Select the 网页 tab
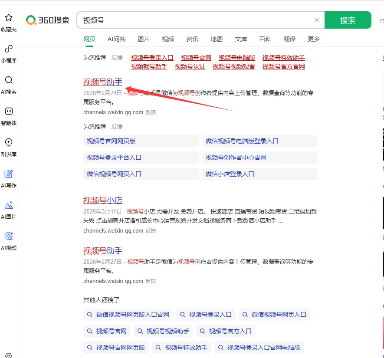Image resolution: width=384 pixels, height=358 pixels. [x=89, y=39]
